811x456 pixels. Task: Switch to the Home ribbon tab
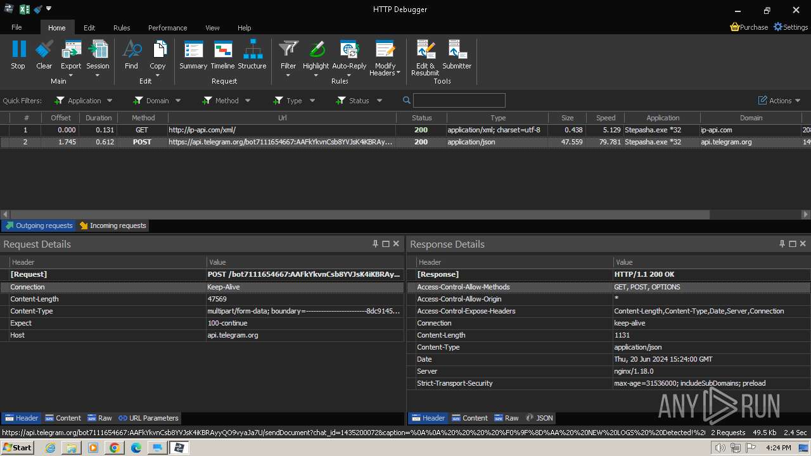click(x=57, y=28)
